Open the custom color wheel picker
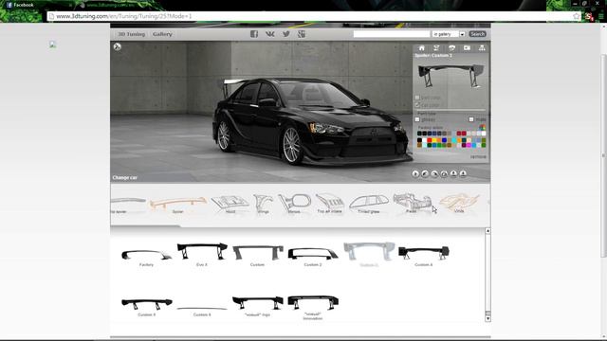The height and width of the screenshot is (341, 607). [483, 127]
